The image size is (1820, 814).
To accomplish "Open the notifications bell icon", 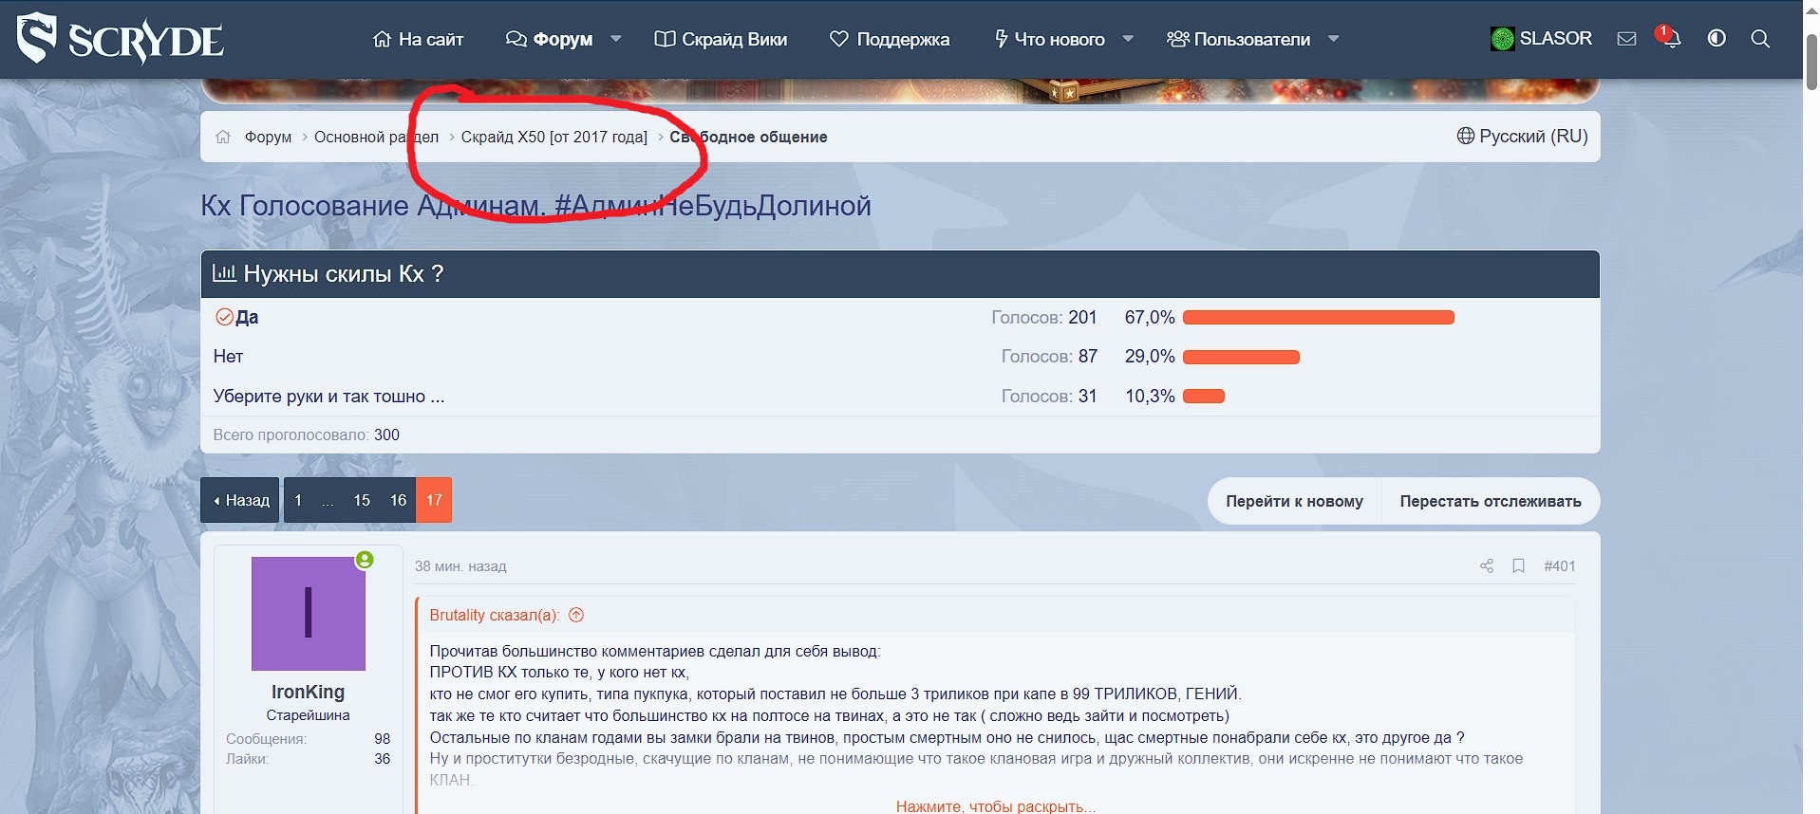I will tap(1671, 39).
